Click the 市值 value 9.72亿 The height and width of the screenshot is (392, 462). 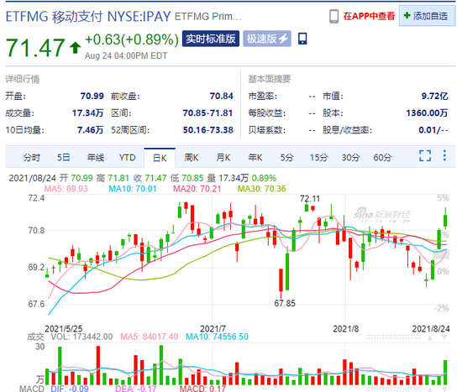coord(434,96)
